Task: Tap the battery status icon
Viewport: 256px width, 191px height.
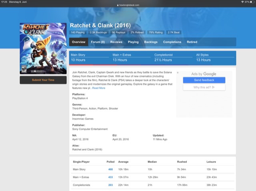Action: [x=252, y=2]
